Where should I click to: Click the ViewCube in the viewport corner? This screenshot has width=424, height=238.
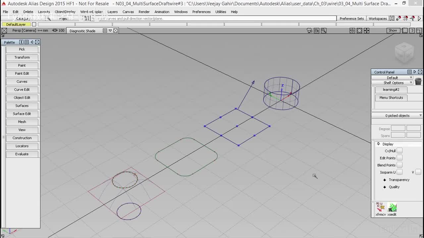404,52
